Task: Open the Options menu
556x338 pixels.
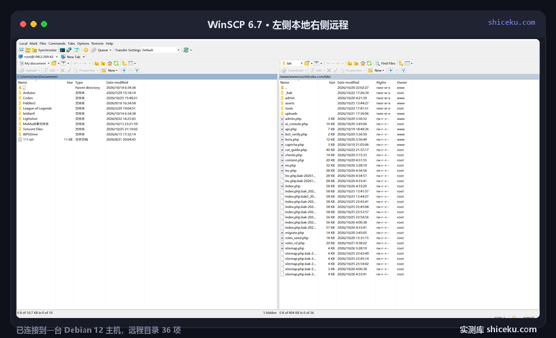Action: point(83,43)
